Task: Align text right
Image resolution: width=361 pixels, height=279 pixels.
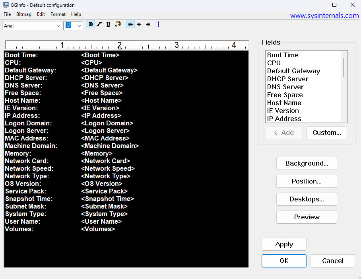Action: click(x=148, y=24)
